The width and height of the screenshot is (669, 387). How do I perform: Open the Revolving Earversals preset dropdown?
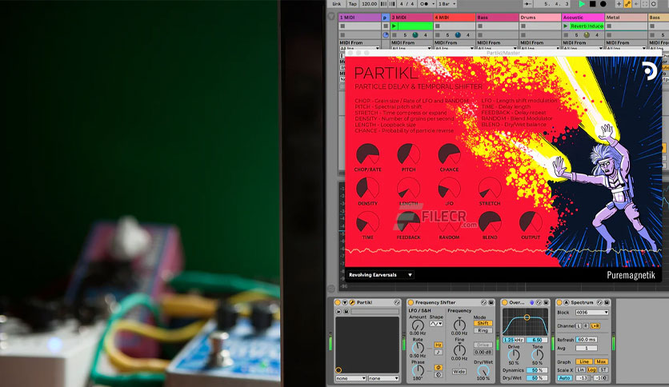(380, 275)
